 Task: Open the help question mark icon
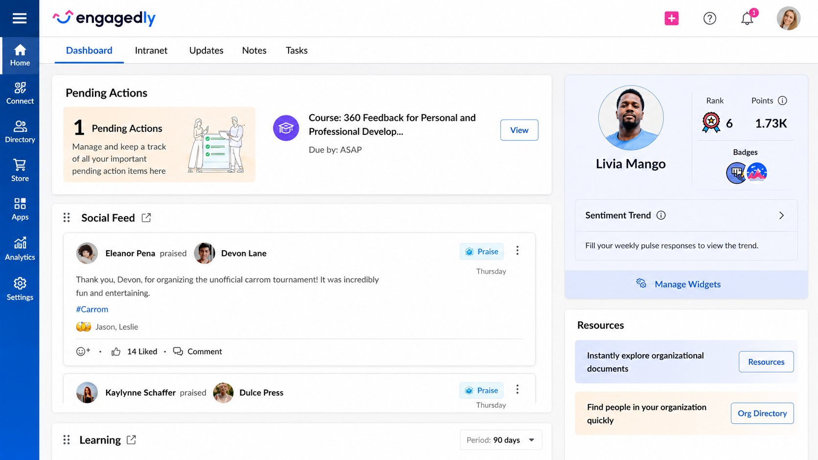709,19
